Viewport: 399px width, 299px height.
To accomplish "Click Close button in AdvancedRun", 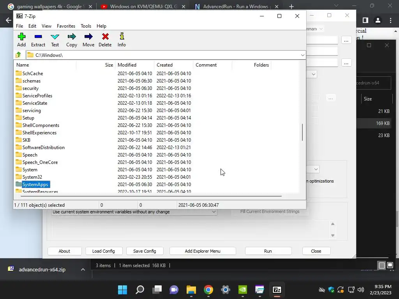I will click(x=316, y=251).
